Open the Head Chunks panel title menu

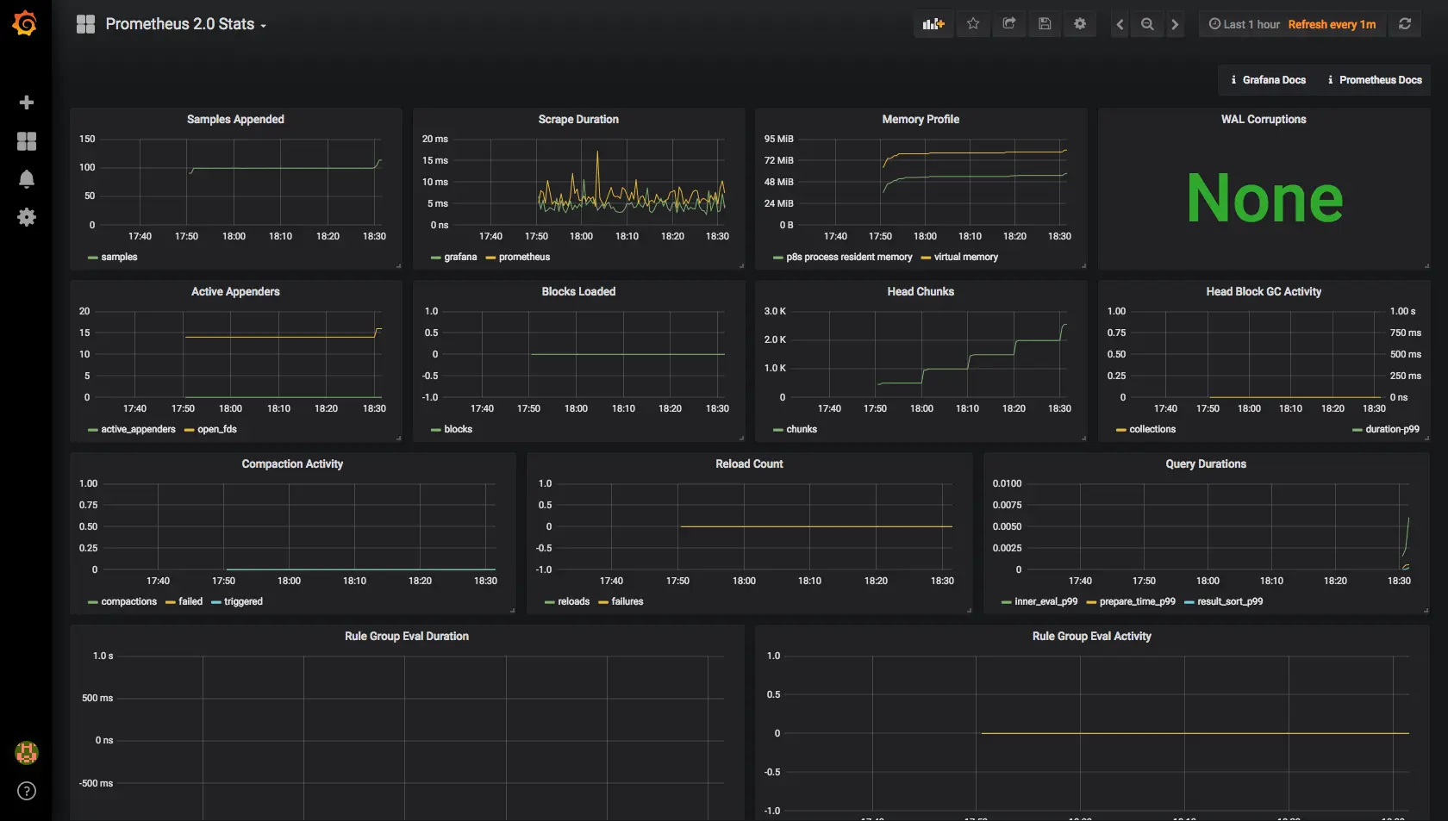[920, 292]
